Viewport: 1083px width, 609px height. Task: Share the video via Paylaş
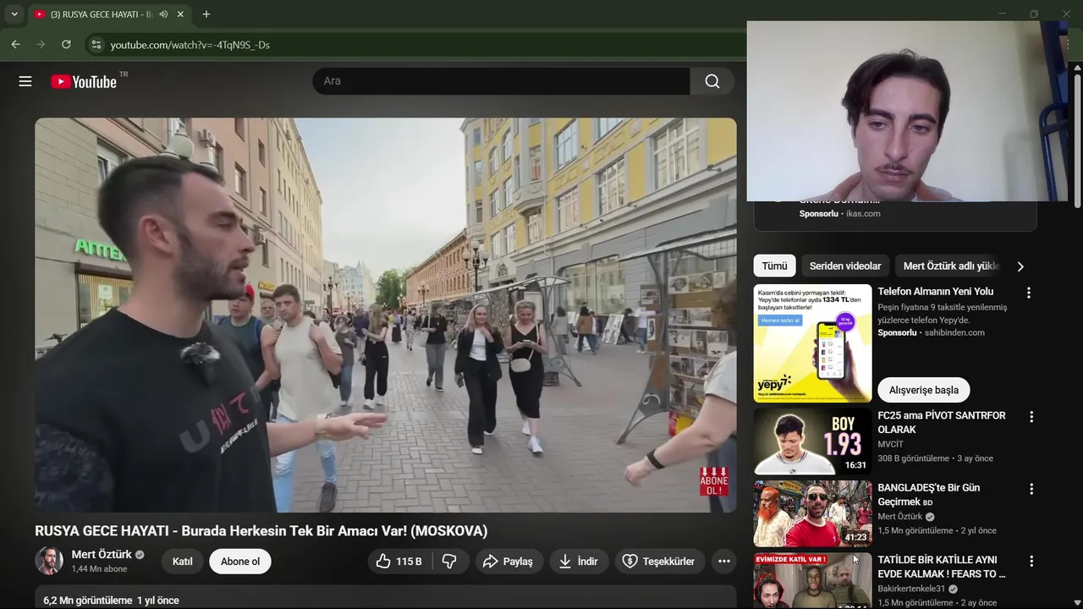tap(508, 561)
